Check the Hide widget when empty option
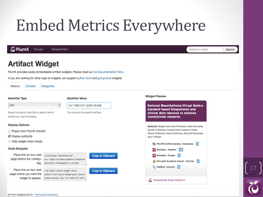The width and height of the screenshot is (263, 197). tap(9, 141)
